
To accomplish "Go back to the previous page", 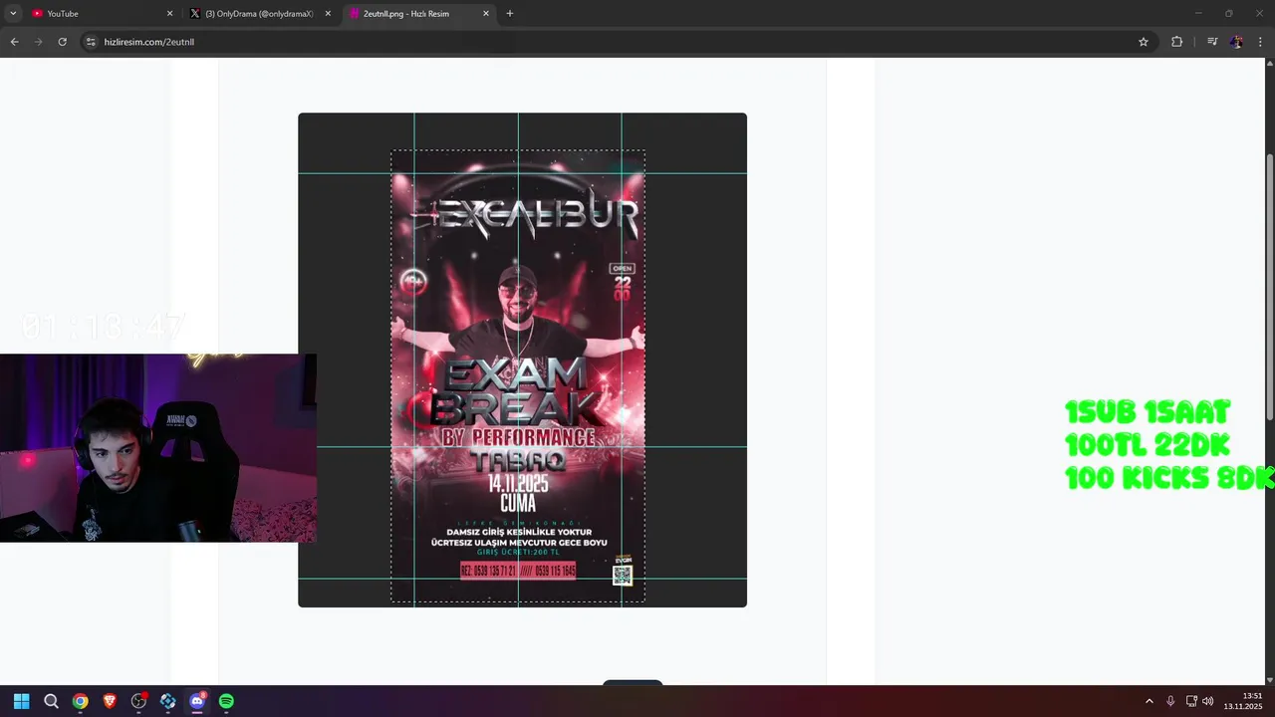I will coord(14,42).
